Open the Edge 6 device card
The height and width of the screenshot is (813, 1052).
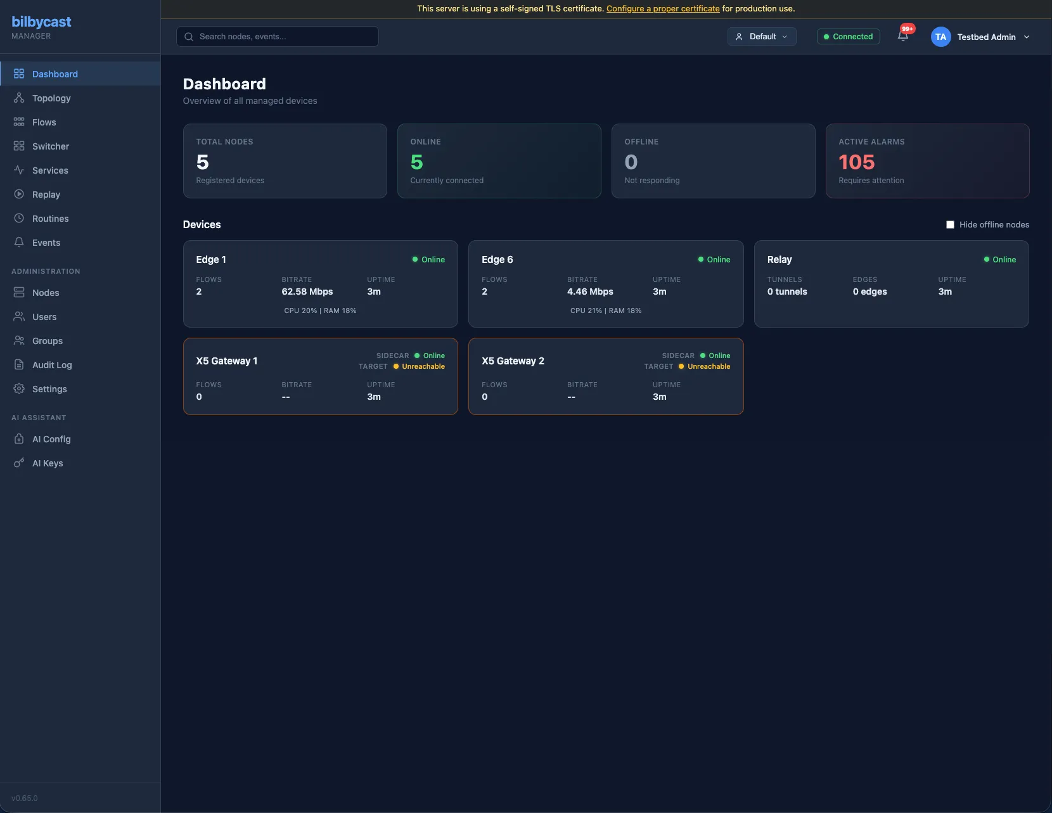coord(606,283)
